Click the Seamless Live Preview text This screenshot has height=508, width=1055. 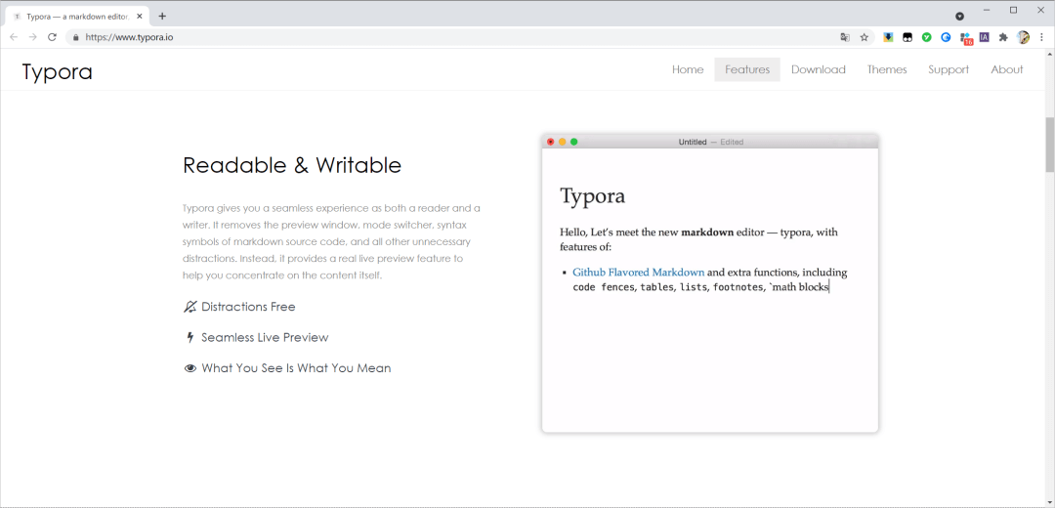click(x=265, y=337)
